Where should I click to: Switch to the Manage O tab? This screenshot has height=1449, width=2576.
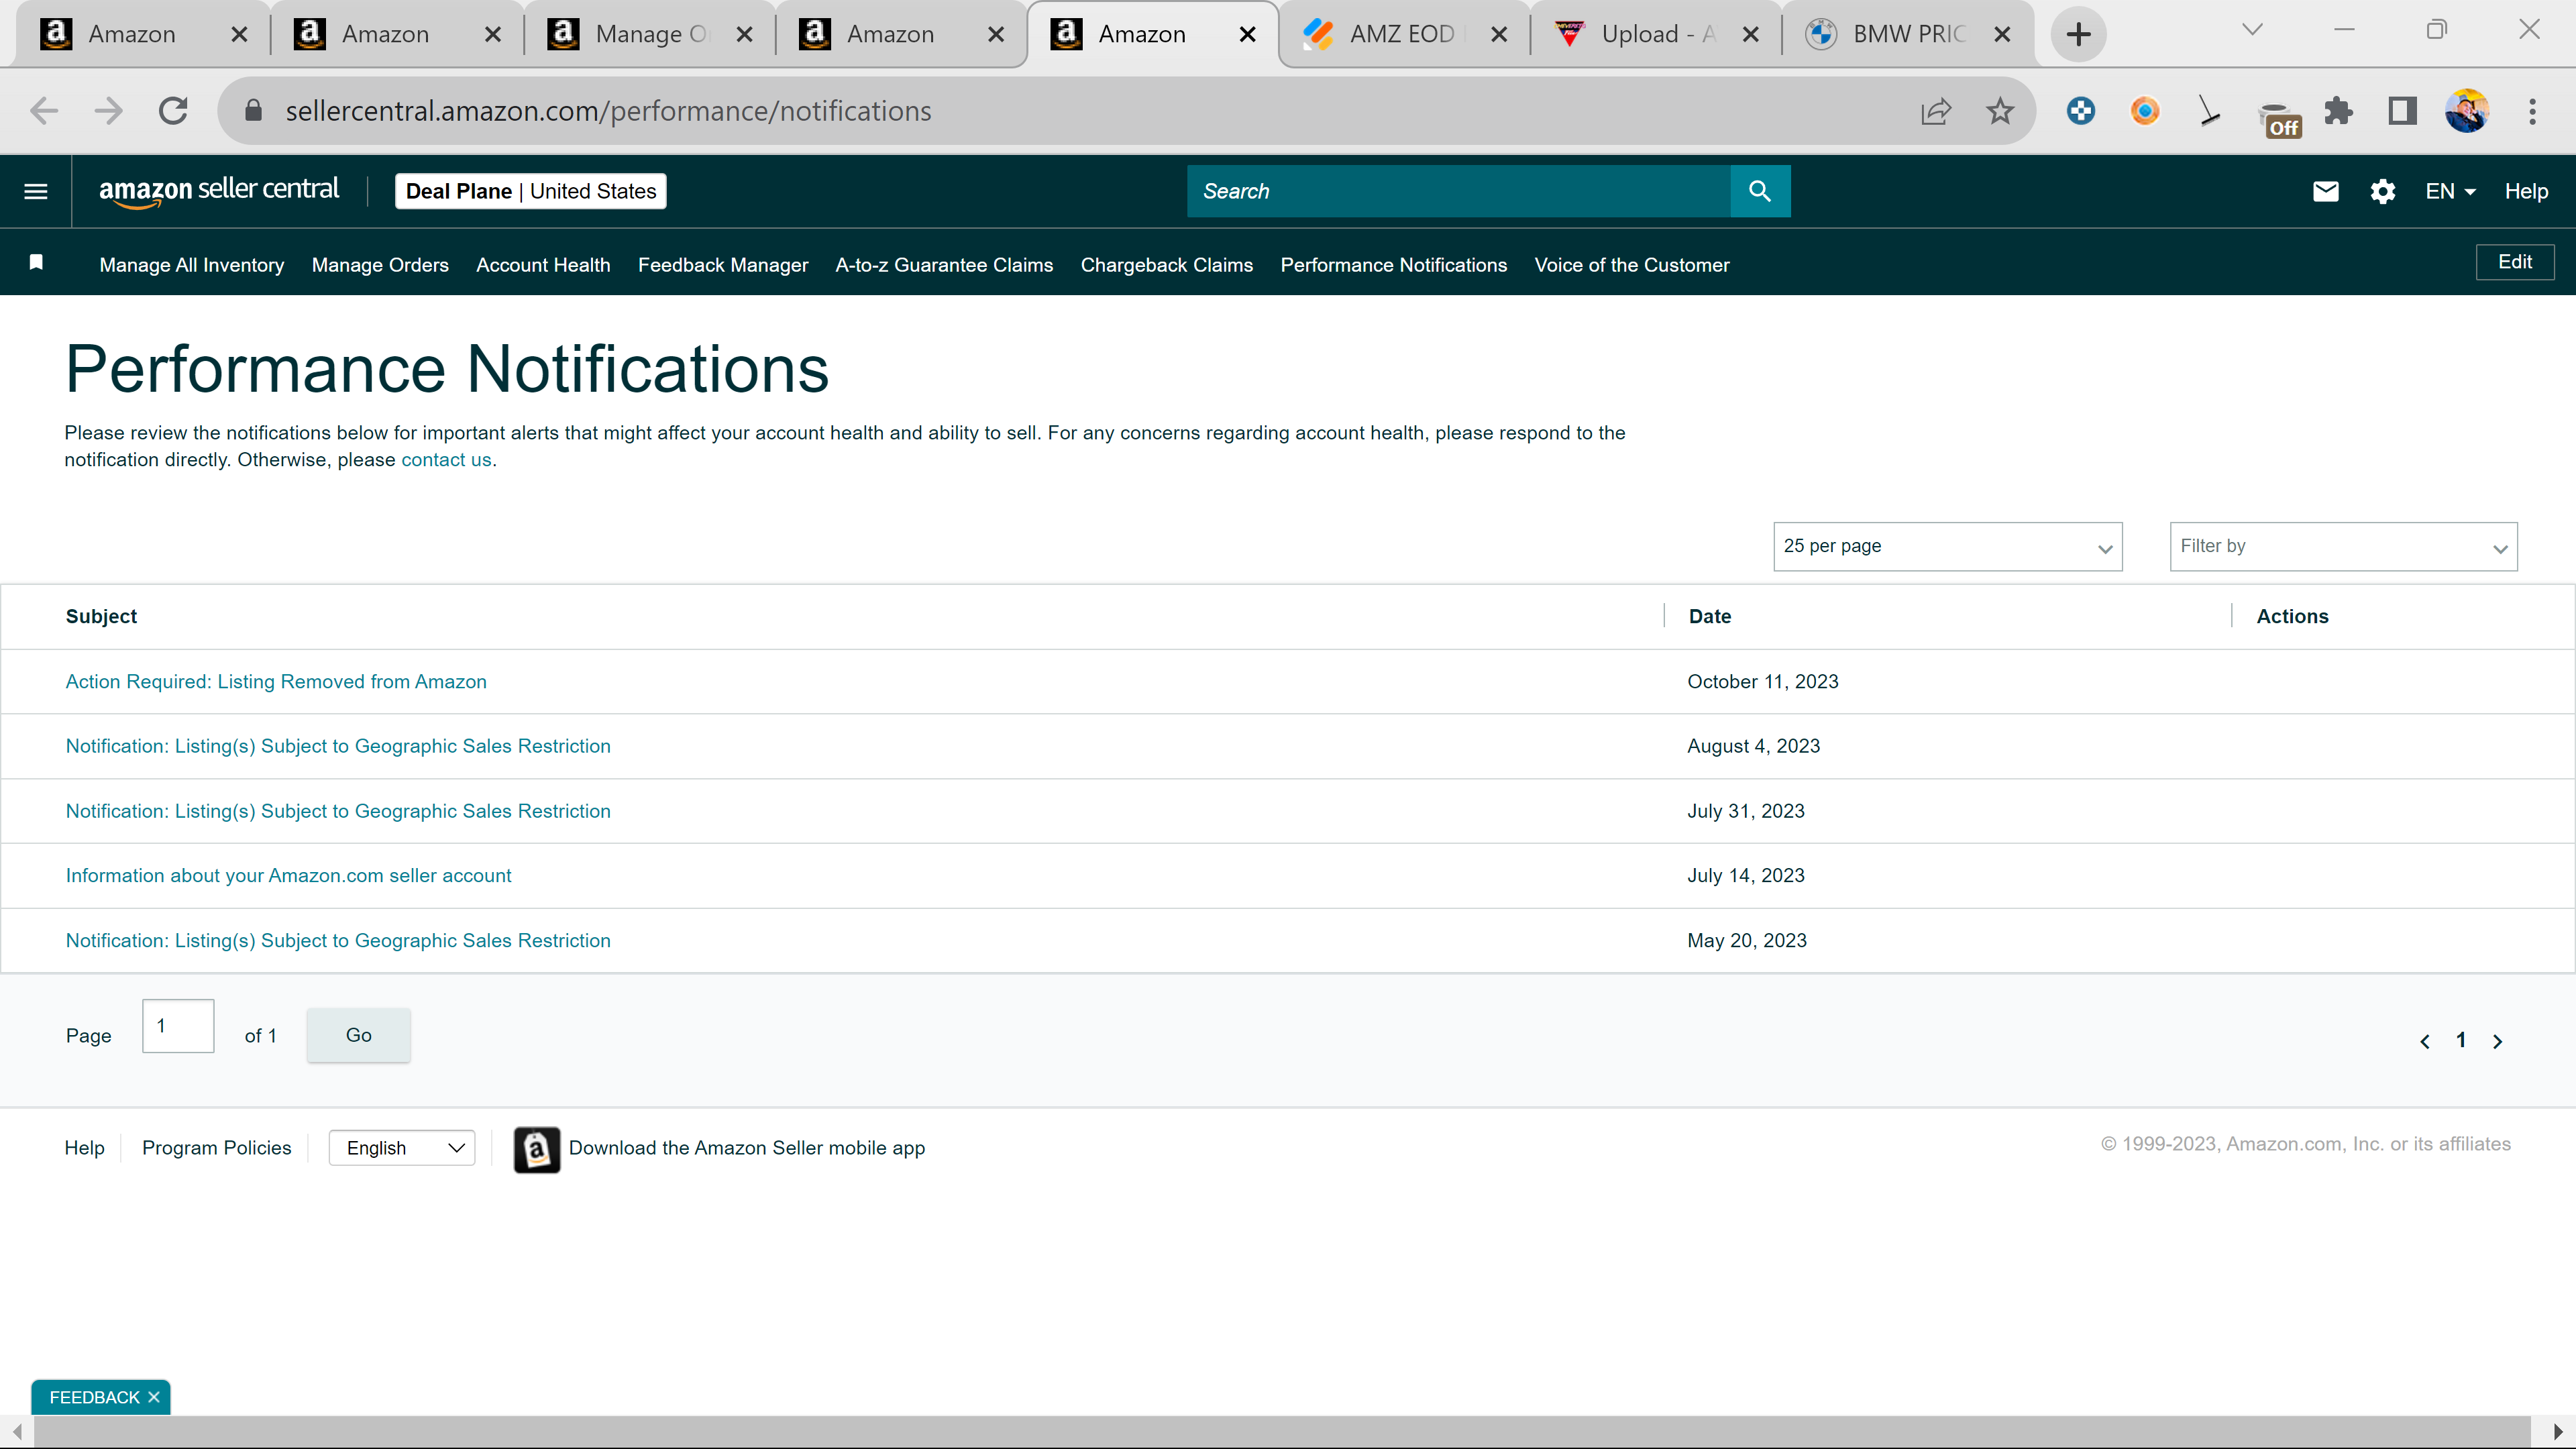pos(649,34)
